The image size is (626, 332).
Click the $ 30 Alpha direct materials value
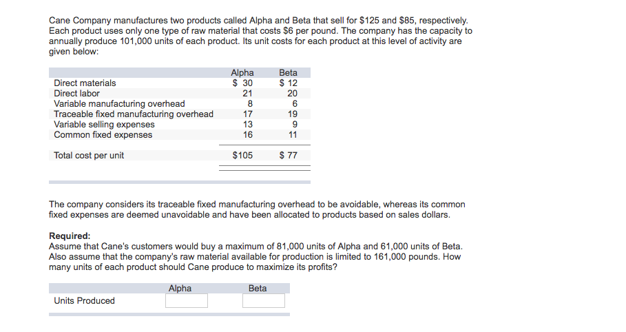click(242, 83)
